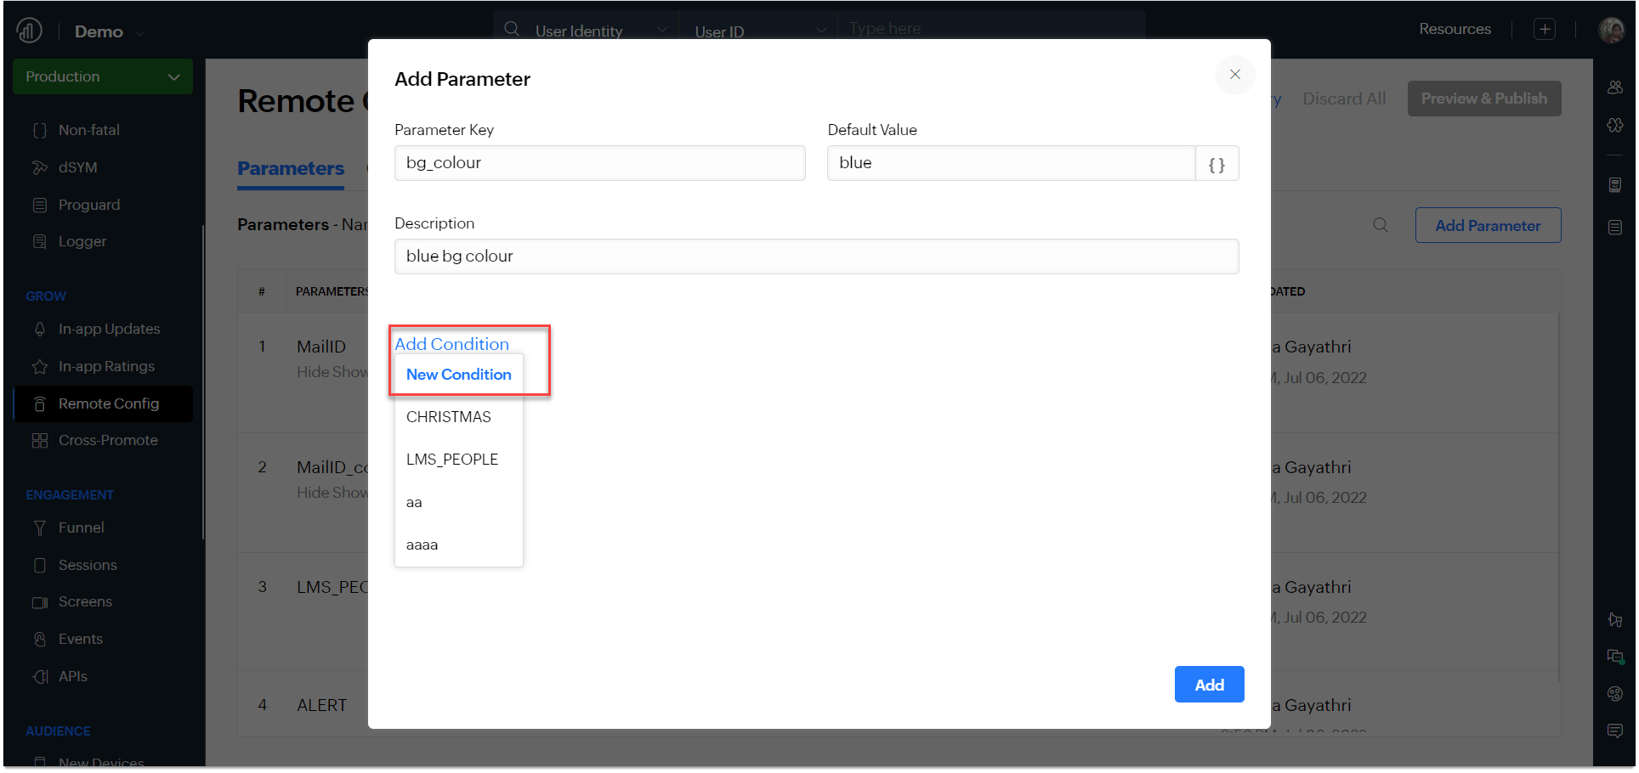Click the blue Add button
The width and height of the screenshot is (1639, 773).
[1209, 685]
